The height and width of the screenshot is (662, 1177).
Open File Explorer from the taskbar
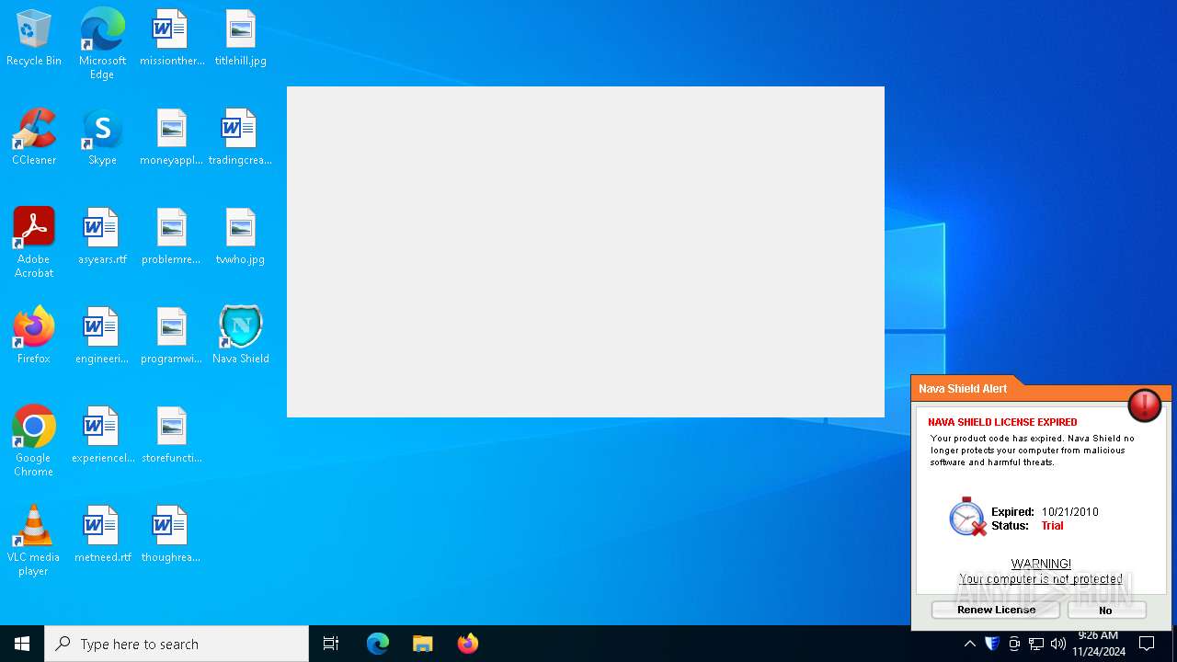click(x=422, y=644)
